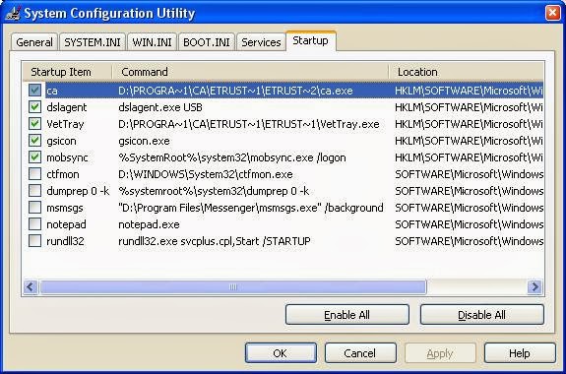
Task: Select the ca.exe command text
Action: (235, 91)
